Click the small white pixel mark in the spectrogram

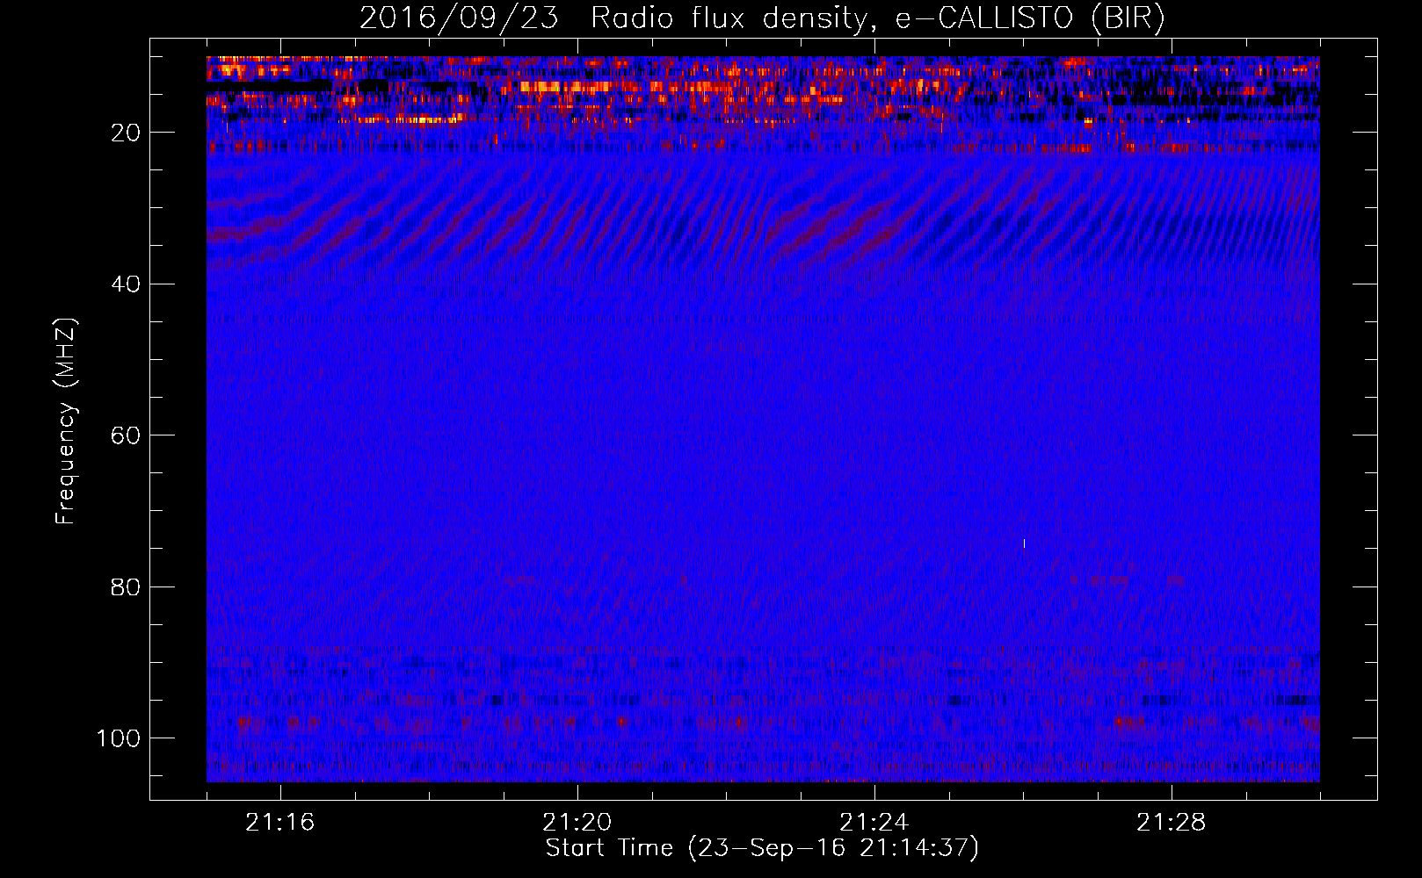coord(1024,543)
